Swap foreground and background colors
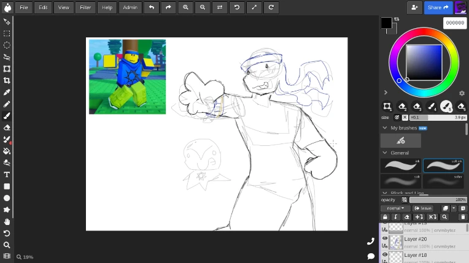The height and width of the screenshot is (263, 469). (397, 19)
